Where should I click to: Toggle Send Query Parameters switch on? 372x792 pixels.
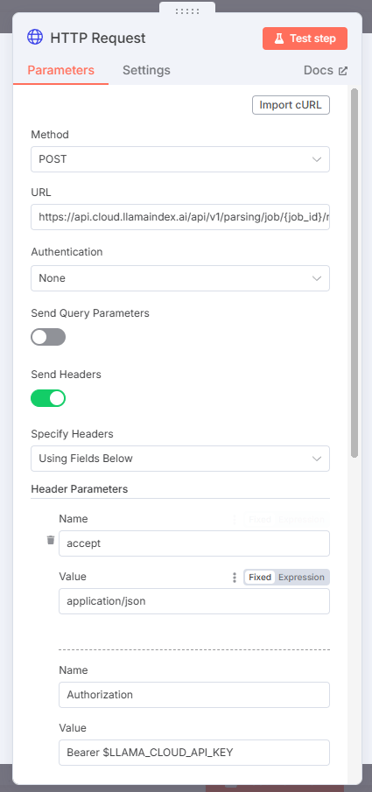click(x=48, y=337)
